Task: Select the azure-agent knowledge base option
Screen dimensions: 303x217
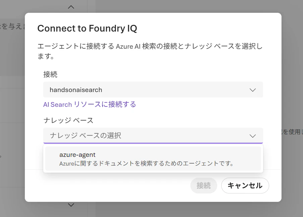Action: pyautogui.click(x=153, y=159)
